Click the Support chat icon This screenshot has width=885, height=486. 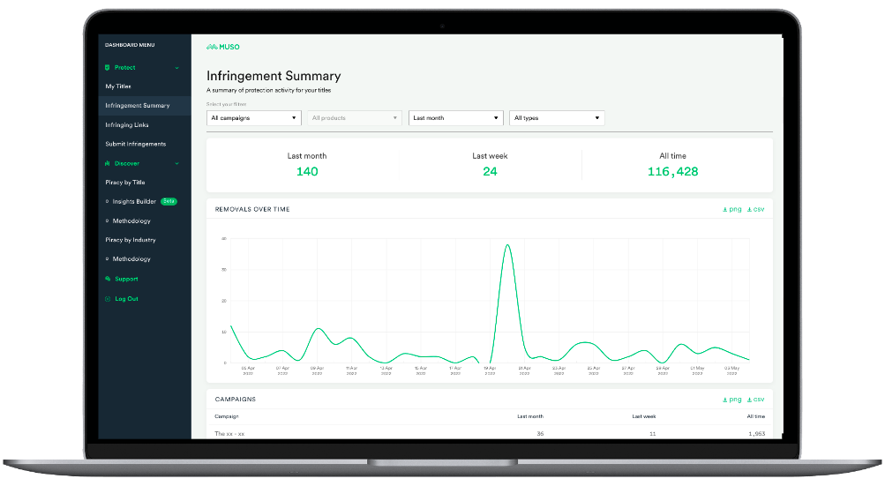(108, 279)
